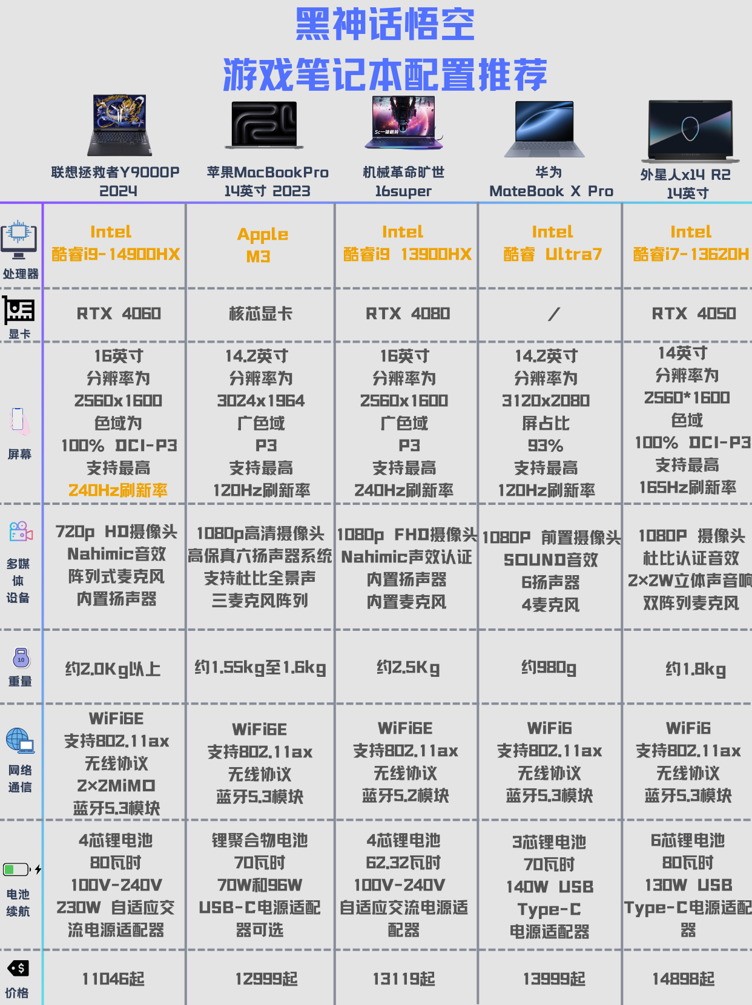
Task: Click the globe network icon
Action: 20,740
